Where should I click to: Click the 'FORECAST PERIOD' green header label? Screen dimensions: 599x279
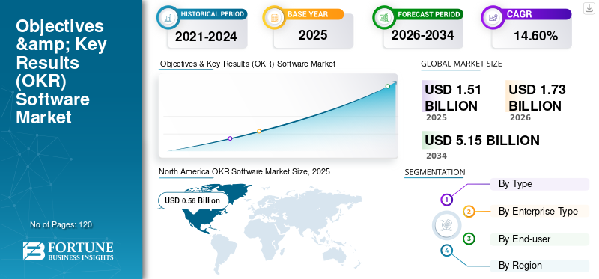pyautogui.click(x=428, y=14)
